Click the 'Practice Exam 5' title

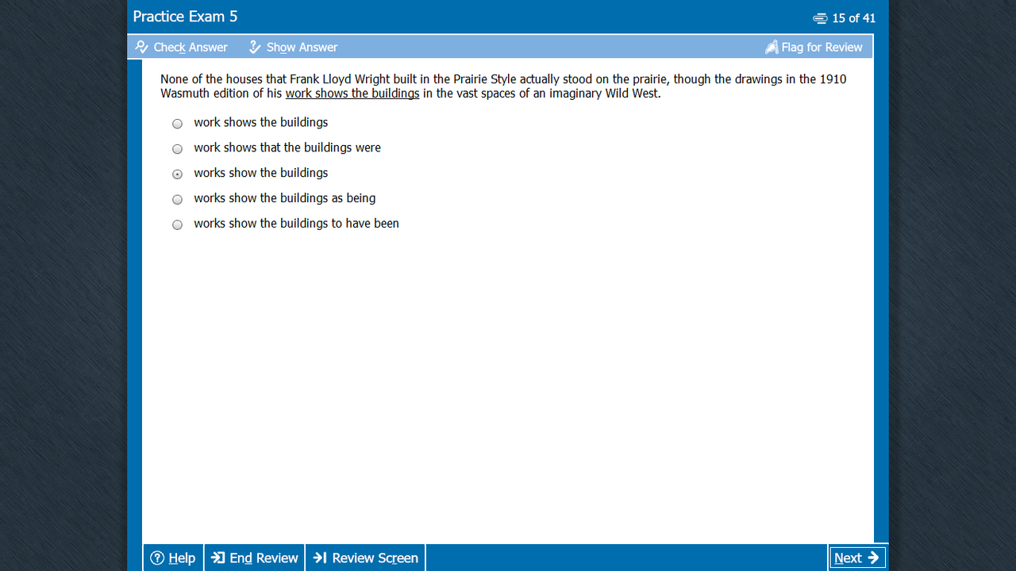pyautogui.click(x=185, y=17)
